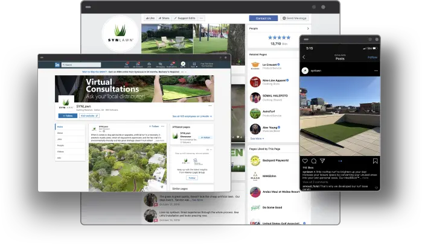Open My Network icon in LinkedIn
Viewport: 422px width, 244px height.
click(138, 64)
